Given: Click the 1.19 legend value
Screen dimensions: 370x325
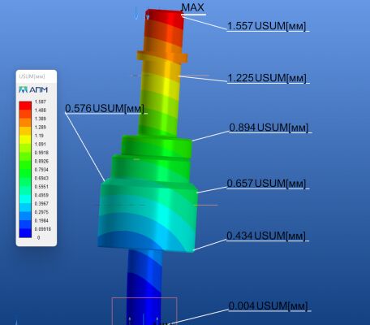Looking at the screenshot, I should pyautogui.click(x=39, y=136).
